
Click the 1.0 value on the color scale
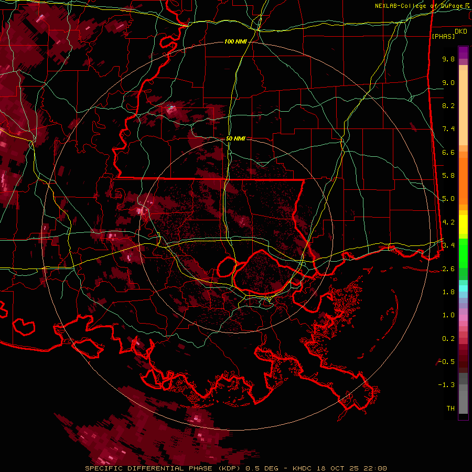point(448,315)
